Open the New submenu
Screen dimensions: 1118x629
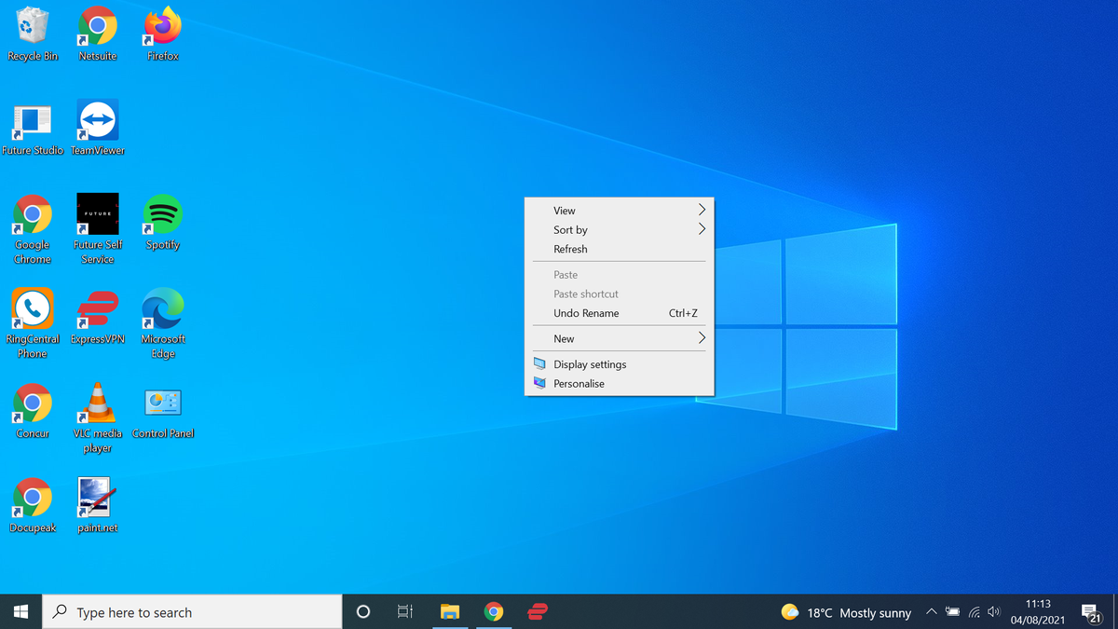click(618, 338)
